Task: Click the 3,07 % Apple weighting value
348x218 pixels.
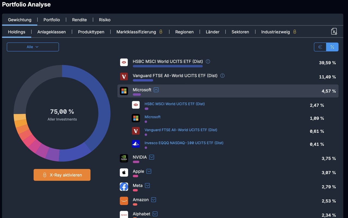Action: click(x=329, y=172)
